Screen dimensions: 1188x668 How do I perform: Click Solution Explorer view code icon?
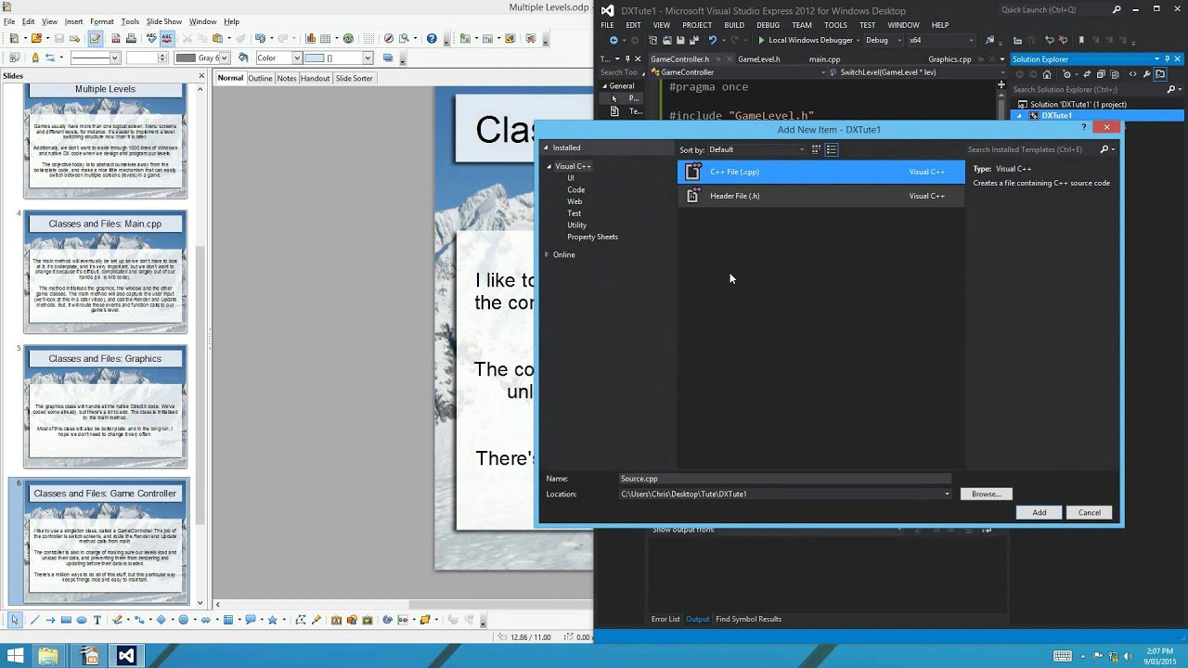click(1133, 74)
